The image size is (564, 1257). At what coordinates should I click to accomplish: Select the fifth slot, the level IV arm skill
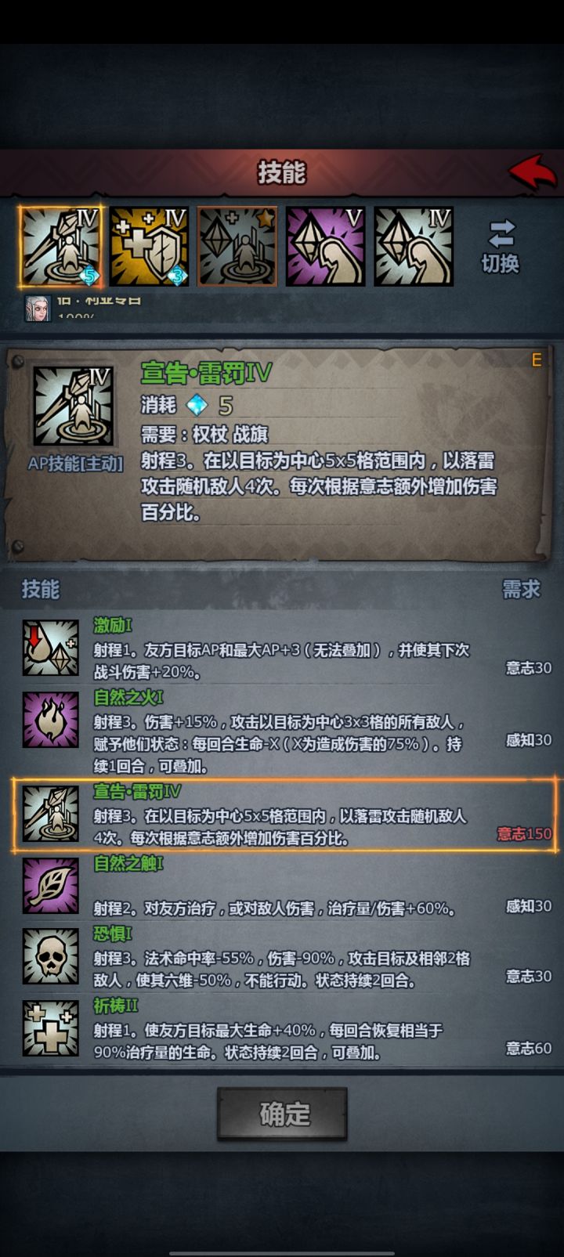[x=414, y=247]
